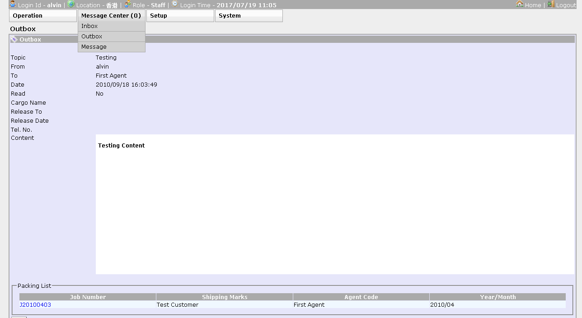The width and height of the screenshot is (582, 318).
Task: Click the Location globe icon
Action: pos(71,4)
